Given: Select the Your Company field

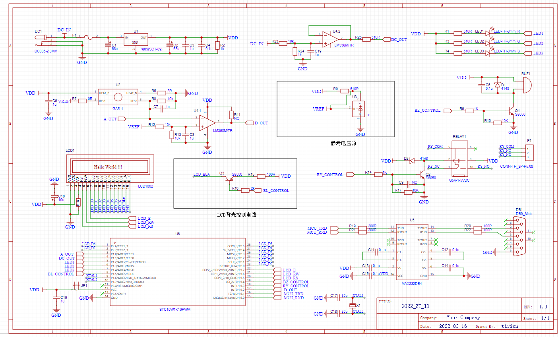Looking at the screenshot, I should (463, 318).
